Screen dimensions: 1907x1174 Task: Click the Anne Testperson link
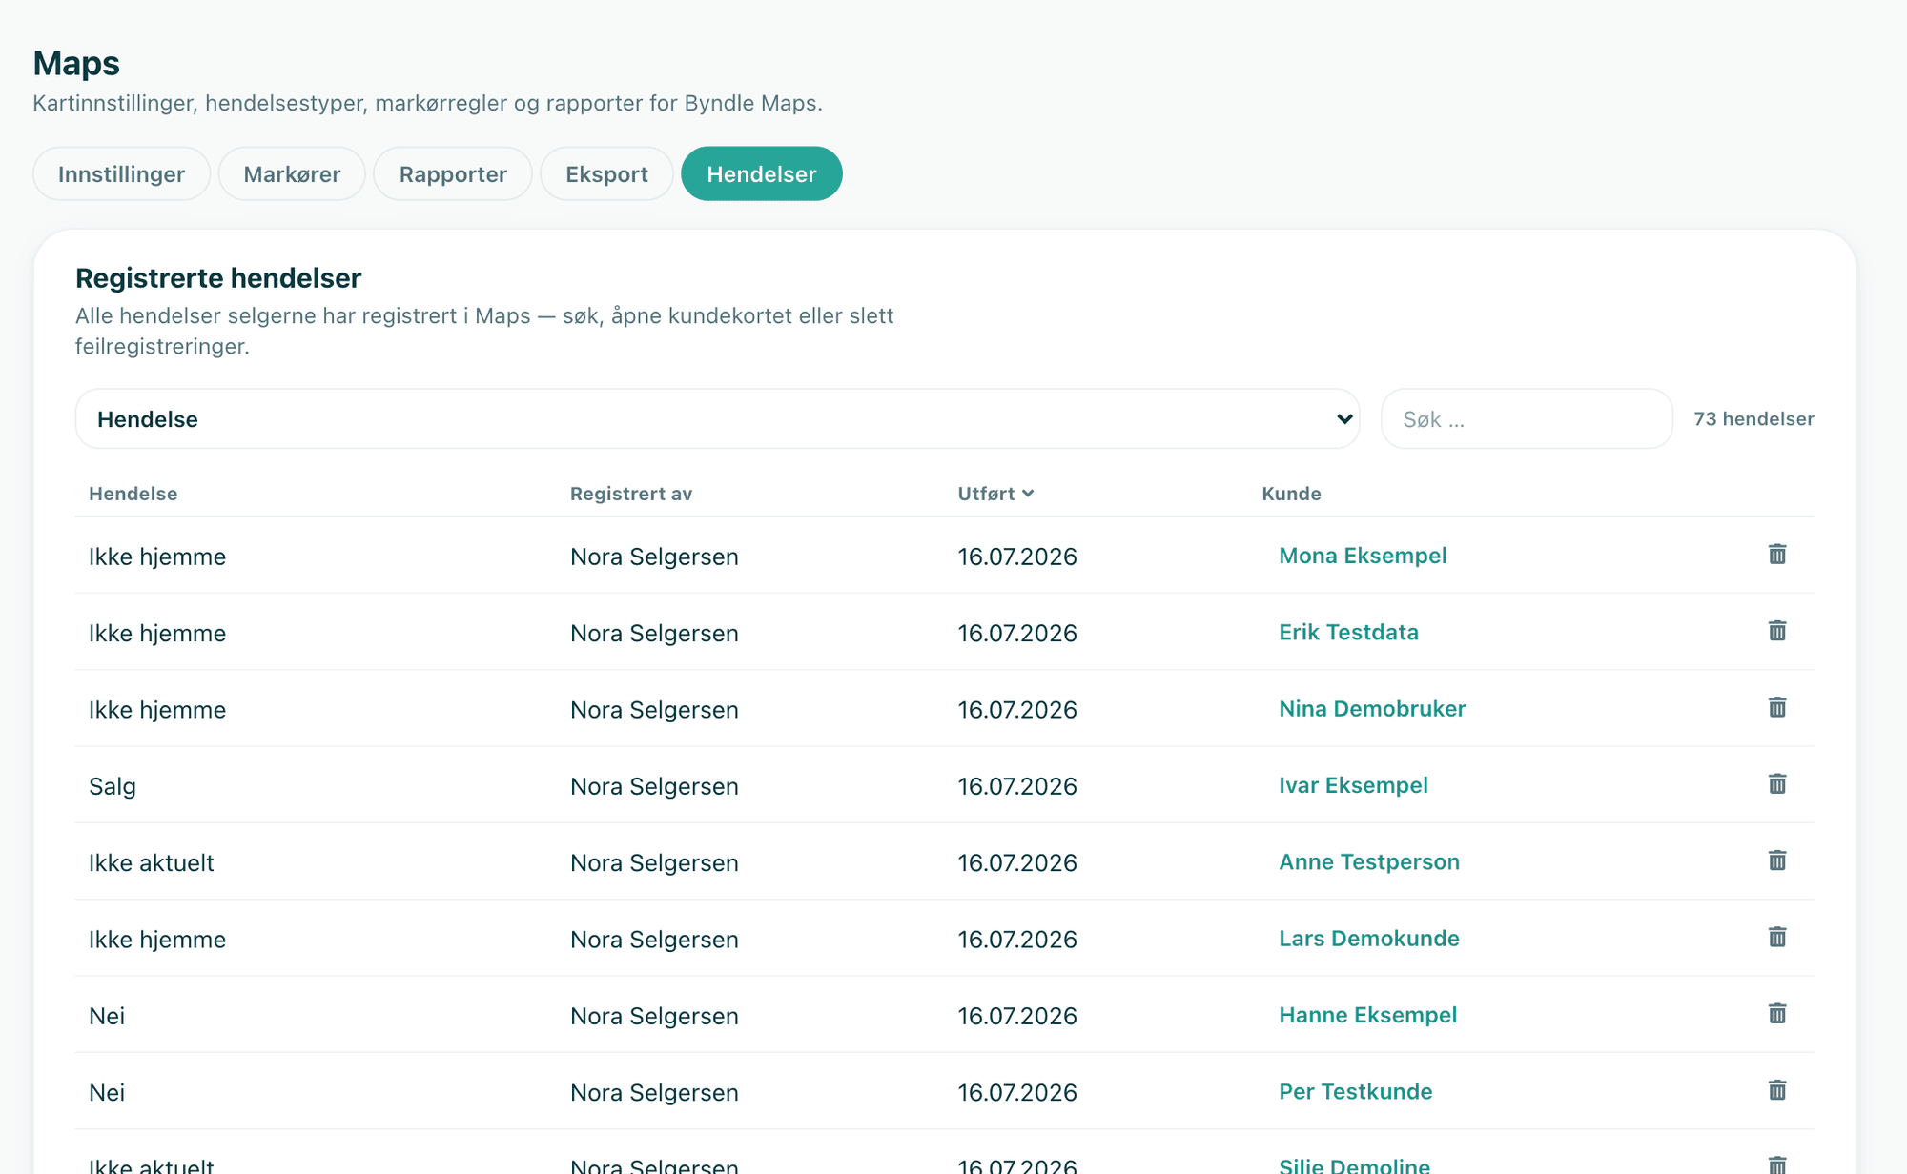1369,861
